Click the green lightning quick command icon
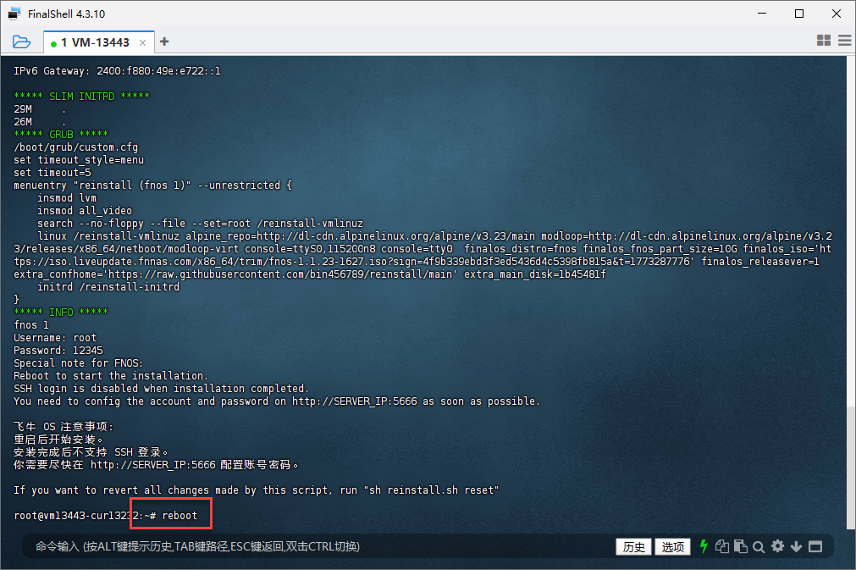The height and width of the screenshot is (570, 856). coord(704,546)
